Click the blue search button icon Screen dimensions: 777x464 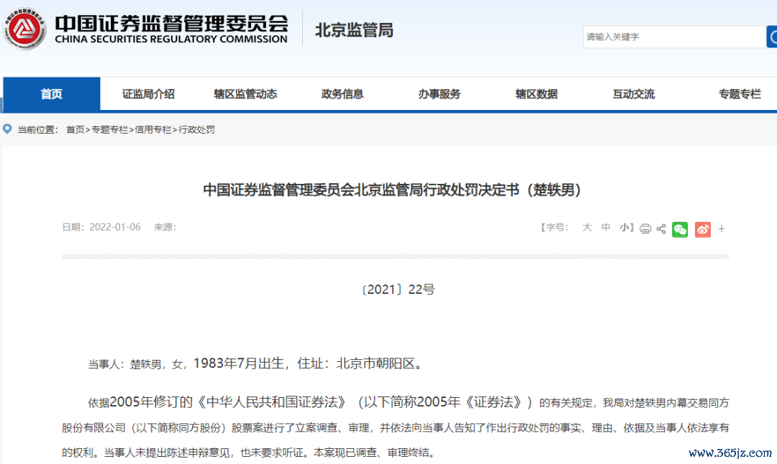[x=771, y=37]
